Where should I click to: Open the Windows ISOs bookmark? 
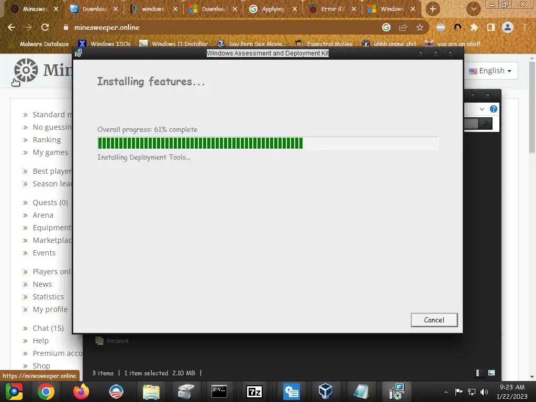click(104, 44)
